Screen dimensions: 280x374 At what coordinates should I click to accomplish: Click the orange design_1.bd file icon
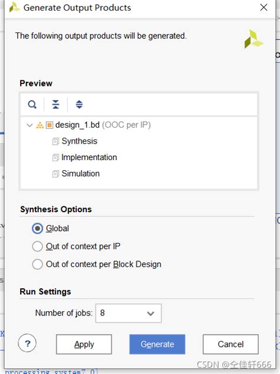(50, 125)
